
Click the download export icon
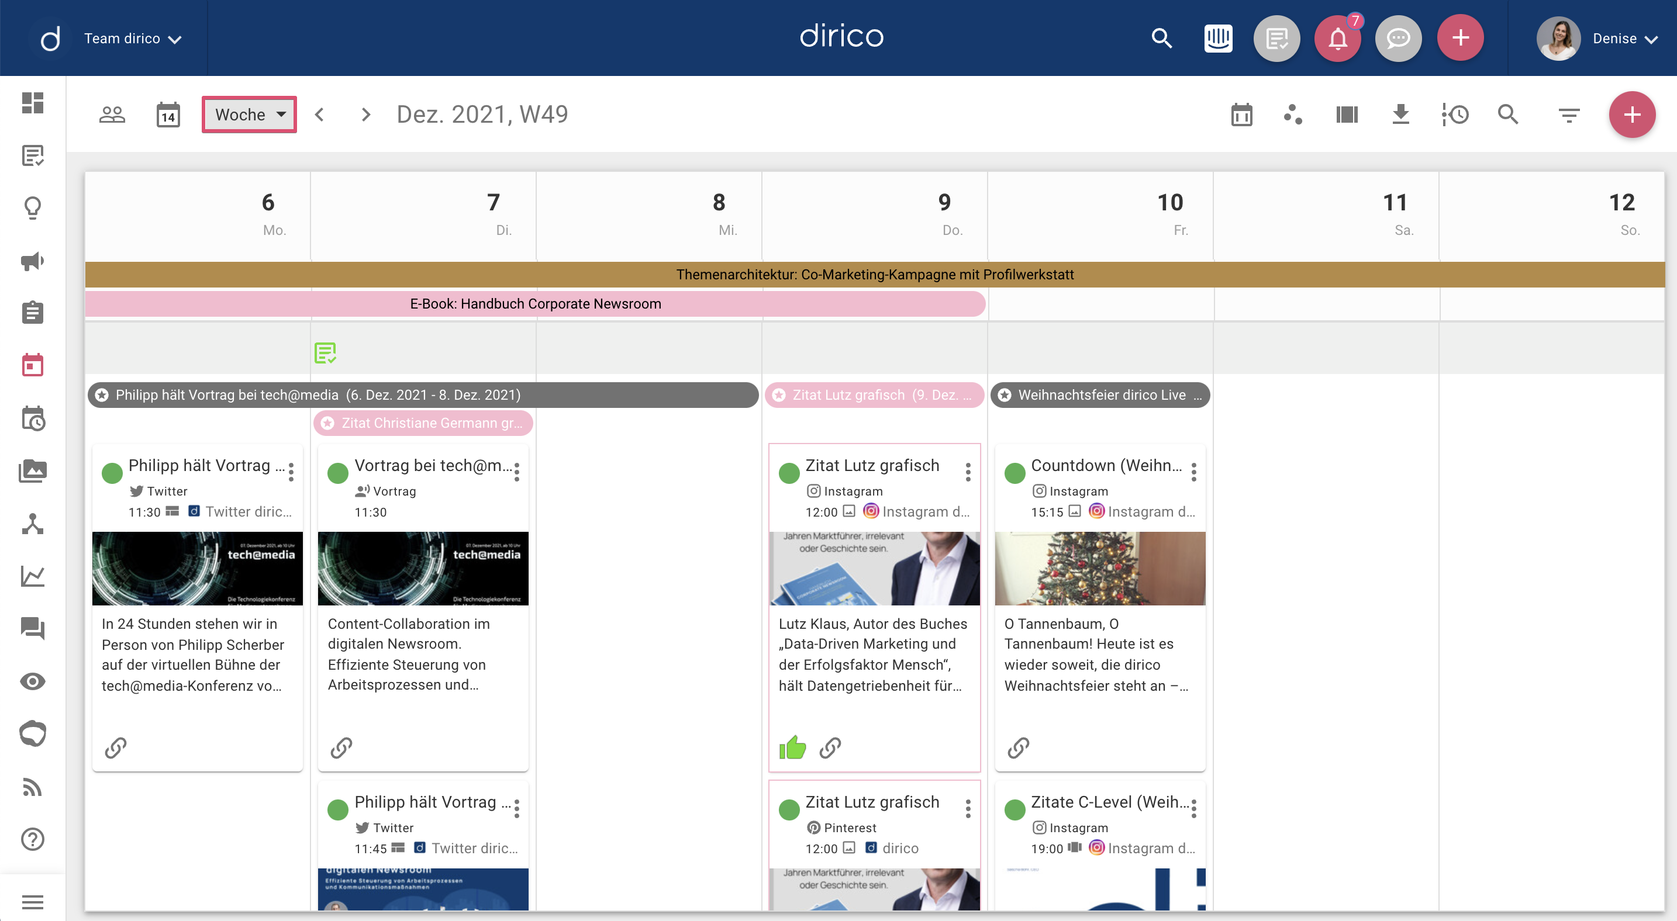1400,115
